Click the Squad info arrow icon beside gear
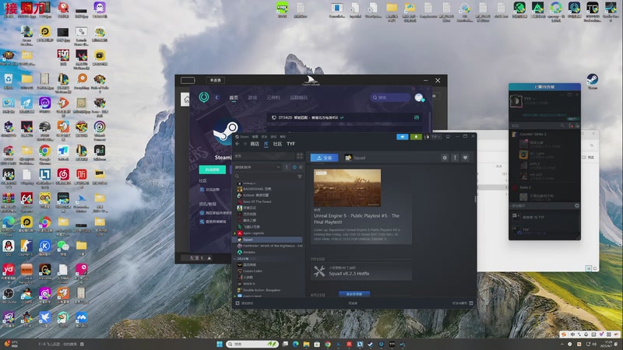 click(x=455, y=158)
